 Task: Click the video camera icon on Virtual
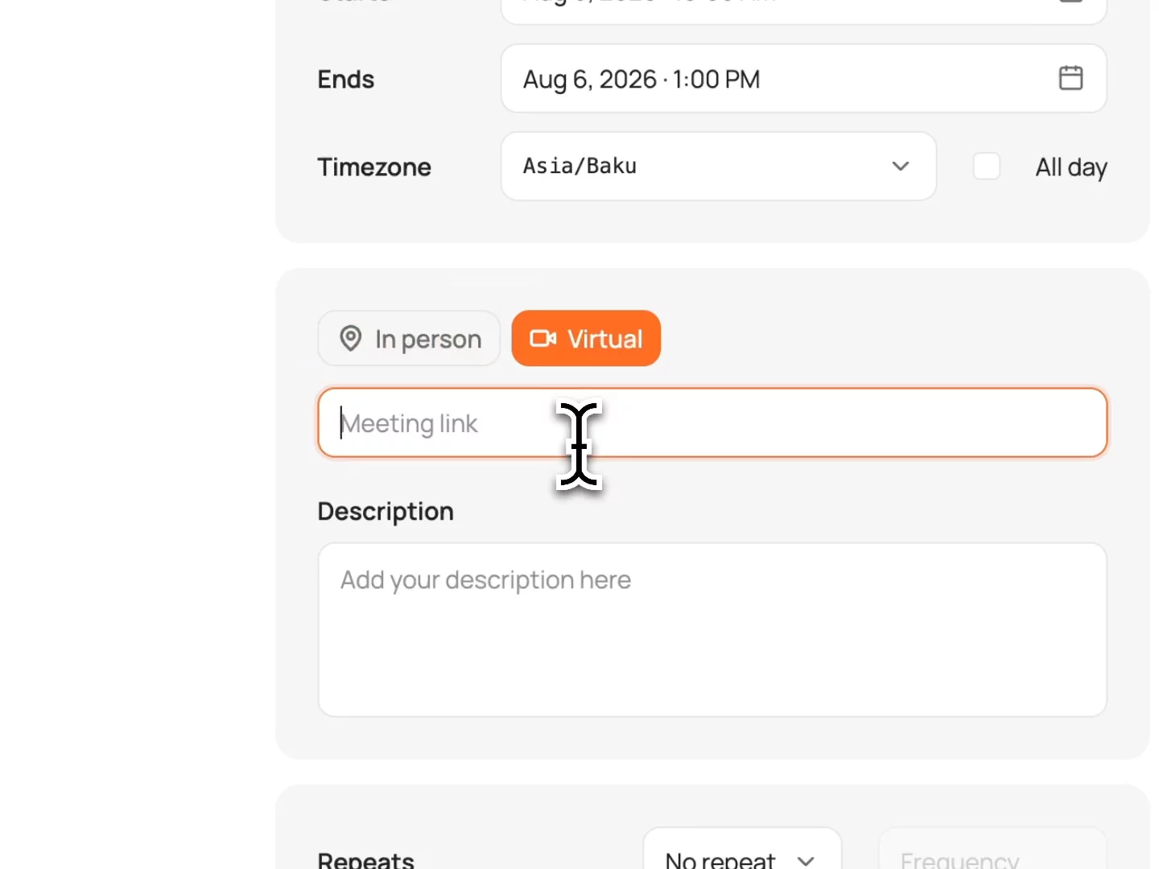543,338
